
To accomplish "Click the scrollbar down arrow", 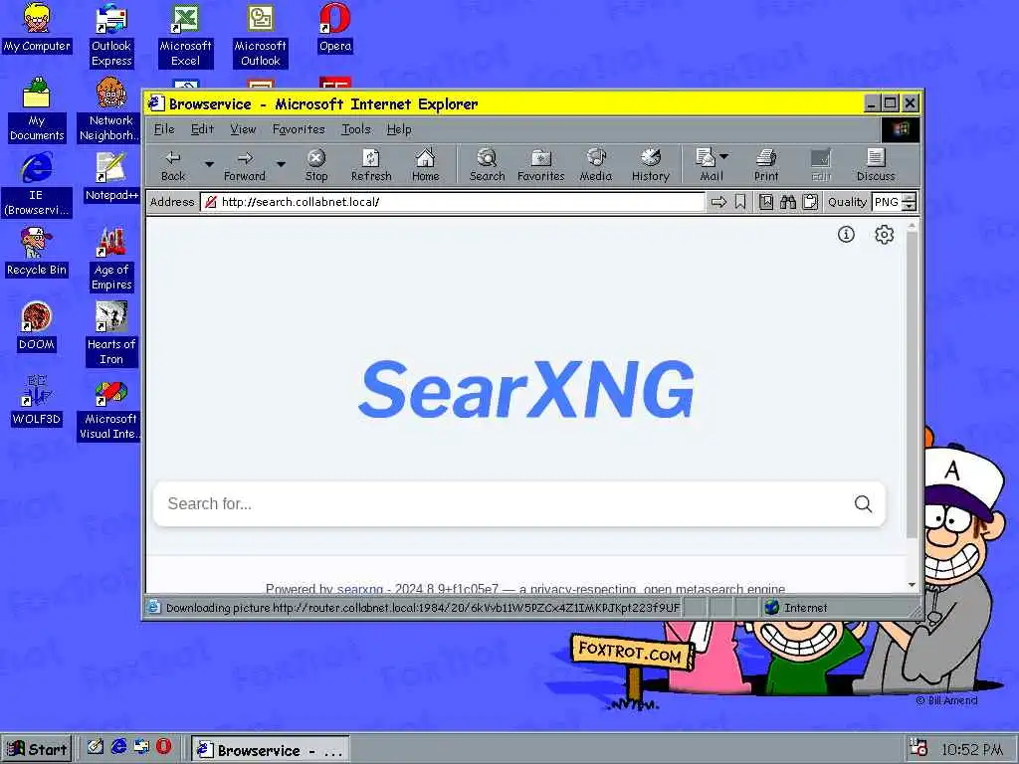I will click(912, 585).
